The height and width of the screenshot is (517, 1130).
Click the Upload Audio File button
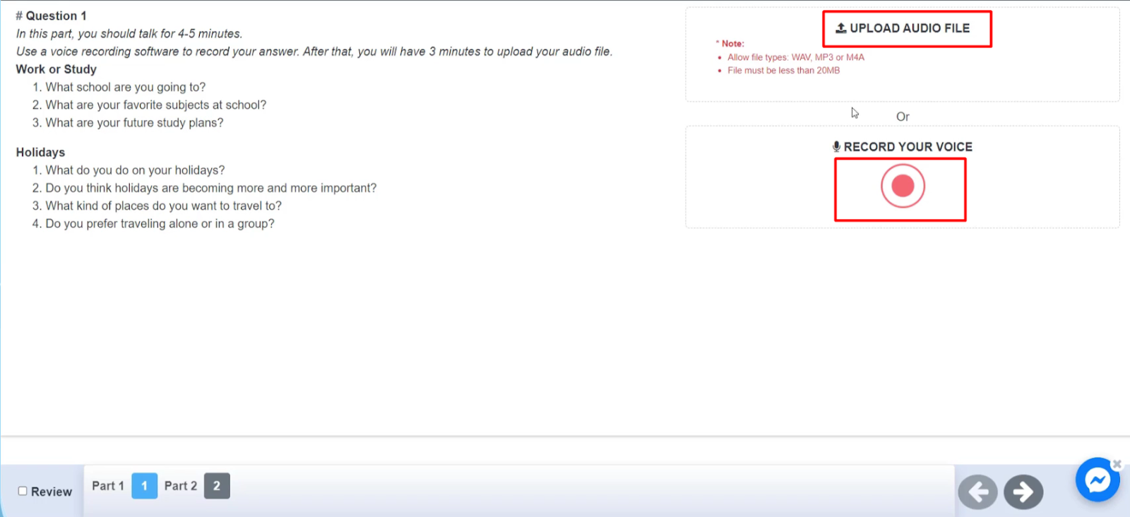click(x=903, y=28)
